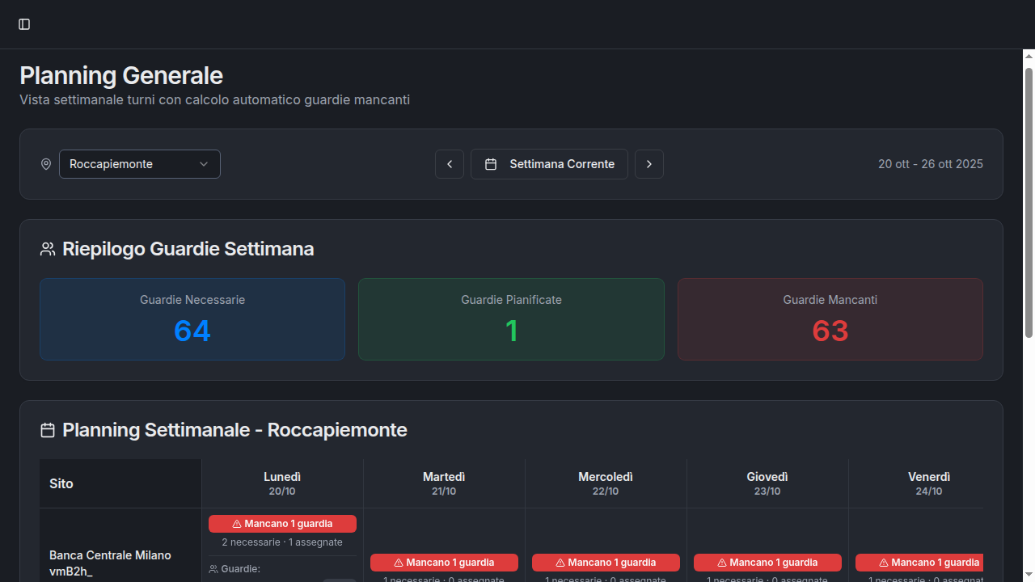Click calendar icon beside Planning Settimanale heading

[48, 430]
